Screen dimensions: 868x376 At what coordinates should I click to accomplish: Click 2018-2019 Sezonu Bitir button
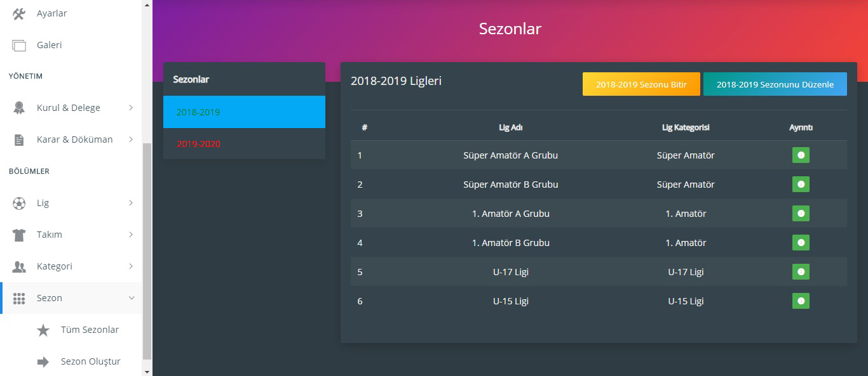pos(641,84)
